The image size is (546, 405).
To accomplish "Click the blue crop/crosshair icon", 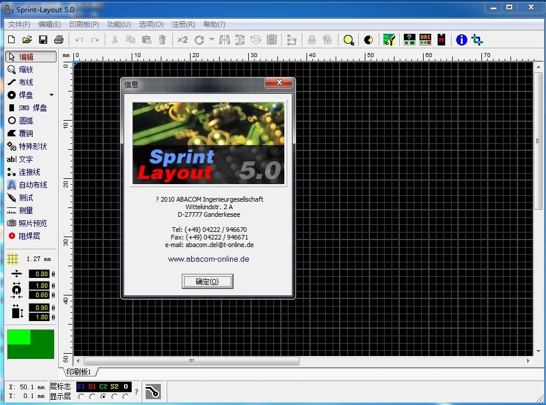I will [x=477, y=40].
